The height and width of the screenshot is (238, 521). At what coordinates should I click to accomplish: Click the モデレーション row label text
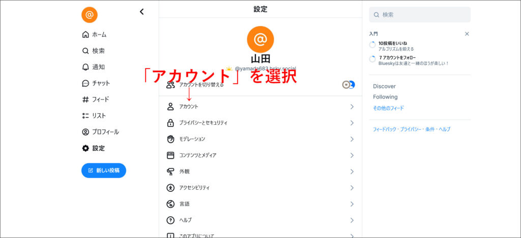192,139
